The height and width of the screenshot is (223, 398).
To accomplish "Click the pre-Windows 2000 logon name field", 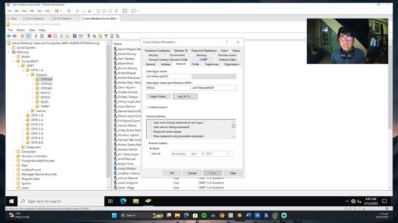I will [x=214, y=88].
